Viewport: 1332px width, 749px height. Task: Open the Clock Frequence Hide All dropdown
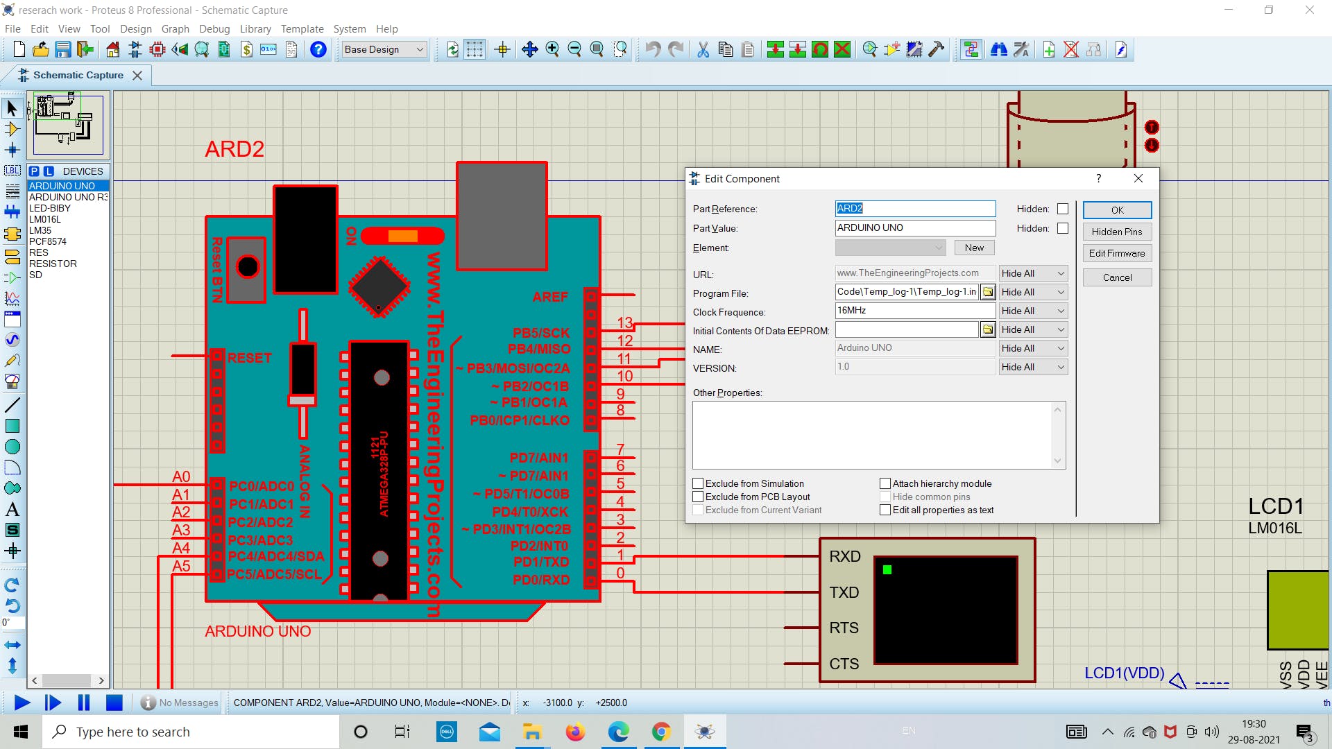click(x=1032, y=311)
